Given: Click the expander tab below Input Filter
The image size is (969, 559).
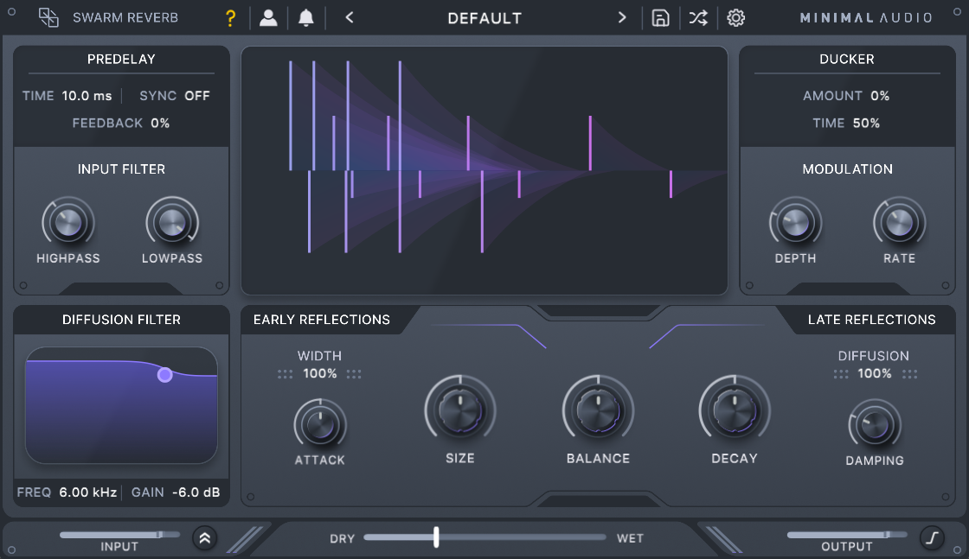Looking at the screenshot, I should (x=121, y=289).
